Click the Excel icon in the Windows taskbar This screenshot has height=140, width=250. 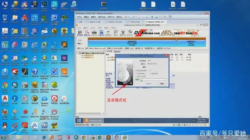100,137
